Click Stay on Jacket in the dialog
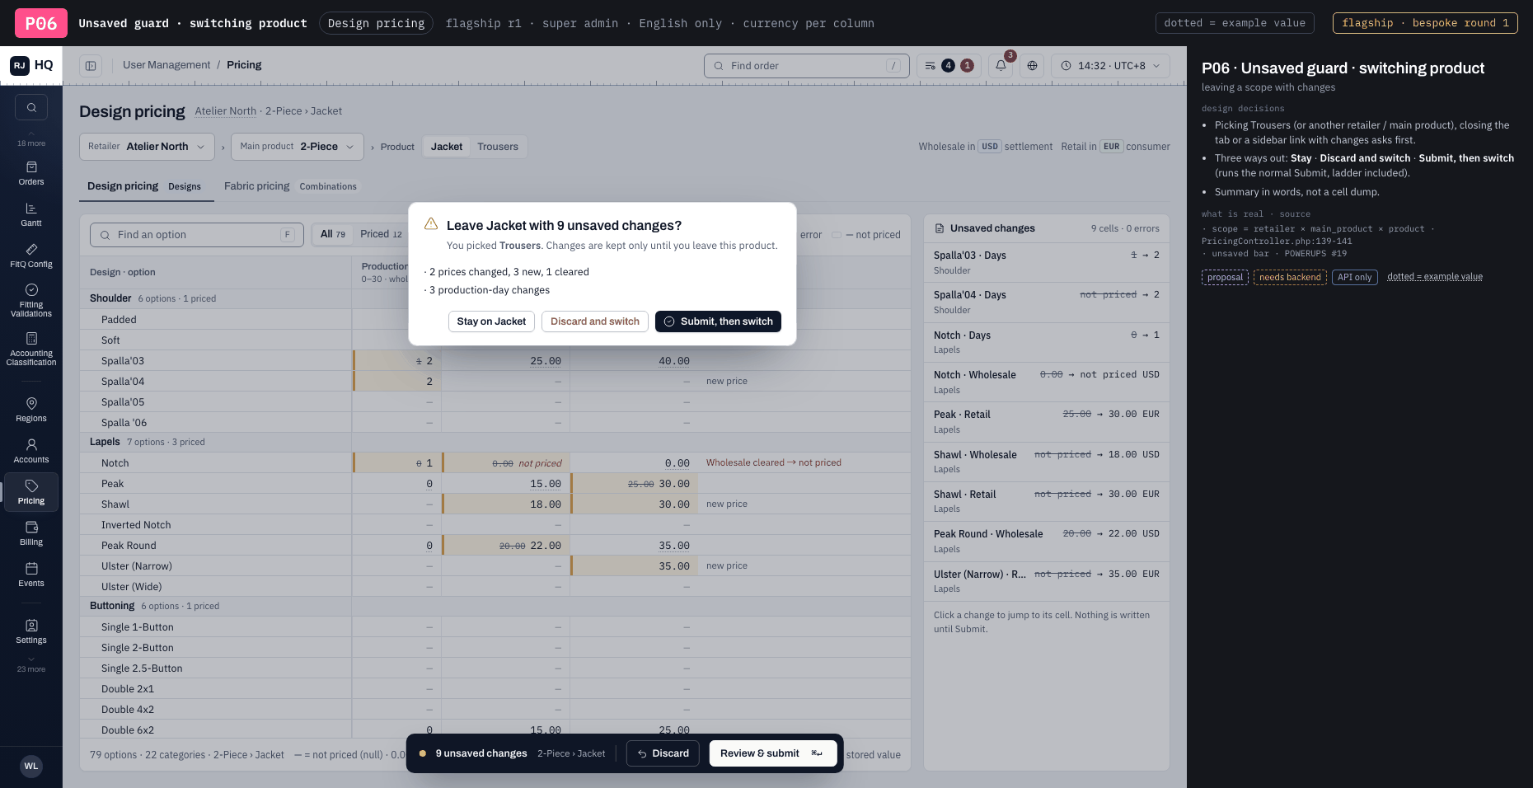Viewport: 1533px width, 788px height. point(491,321)
